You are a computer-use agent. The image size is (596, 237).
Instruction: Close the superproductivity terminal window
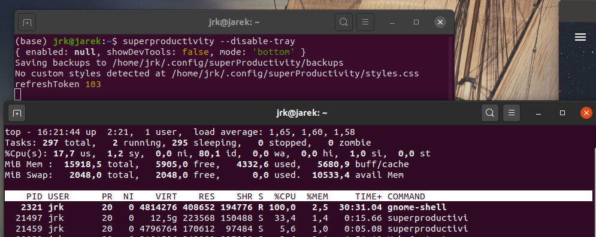[440, 22]
